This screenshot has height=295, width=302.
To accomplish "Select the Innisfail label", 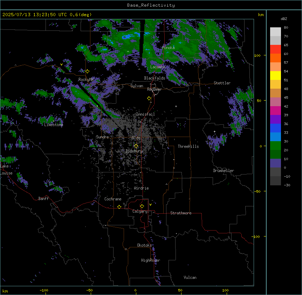I will coord(145,114).
